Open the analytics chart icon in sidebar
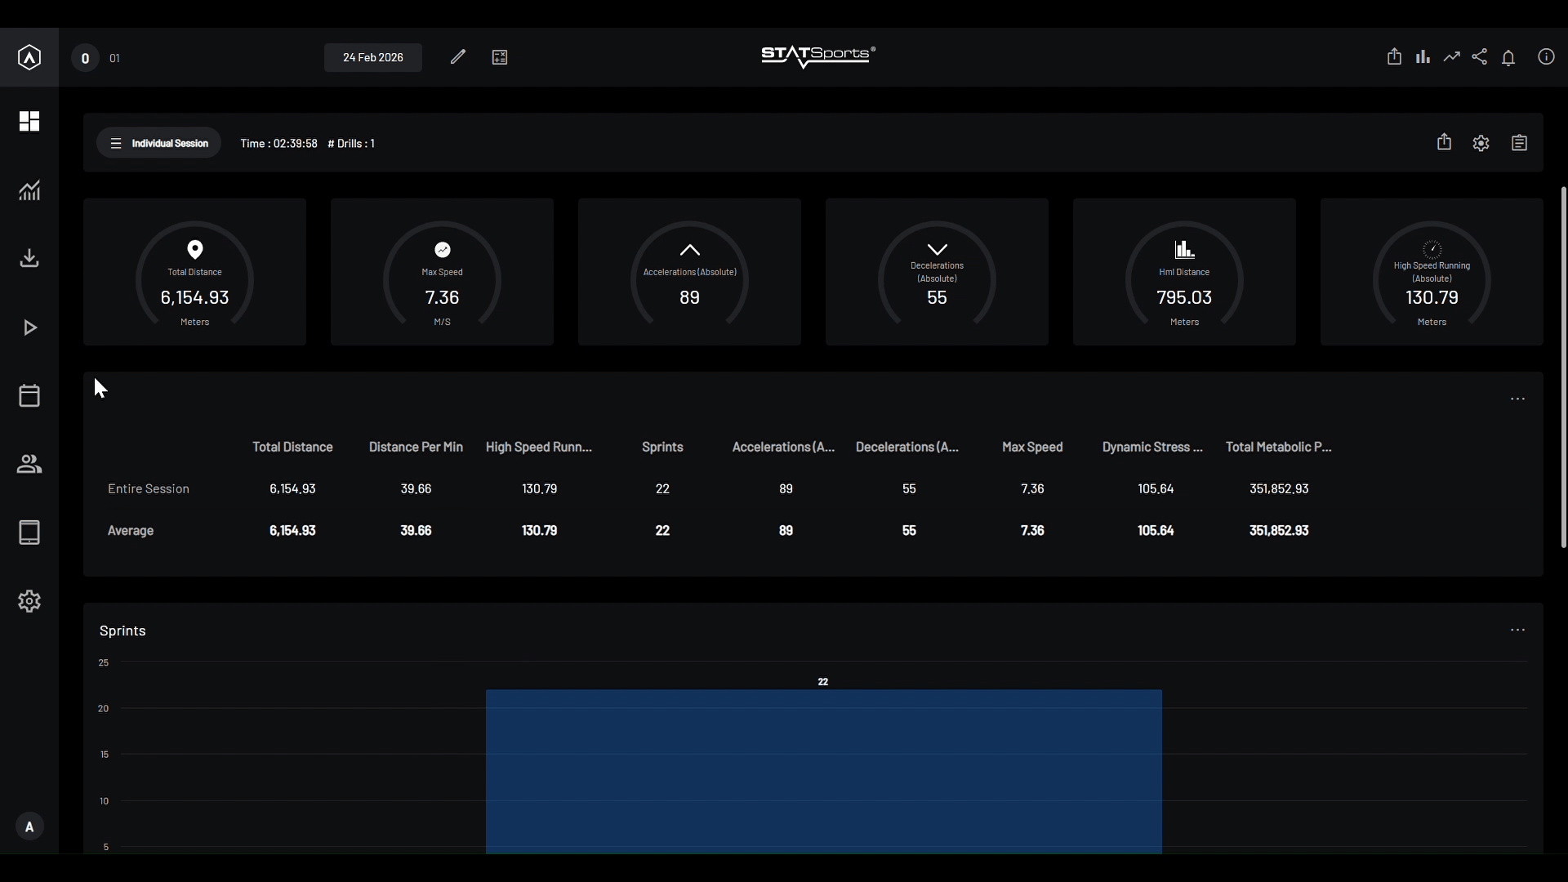 (29, 190)
